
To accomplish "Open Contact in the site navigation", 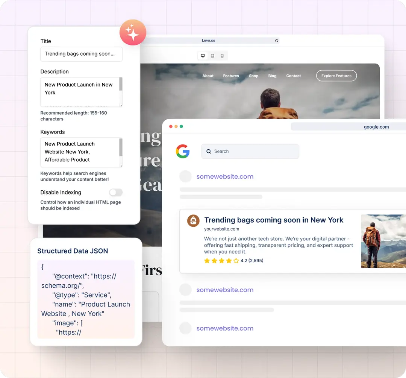I will tap(293, 76).
